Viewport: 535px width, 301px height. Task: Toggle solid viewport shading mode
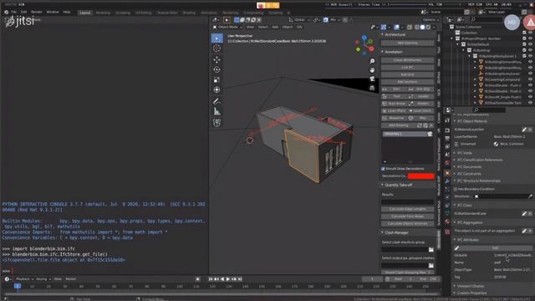pyautogui.click(x=422, y=28)
